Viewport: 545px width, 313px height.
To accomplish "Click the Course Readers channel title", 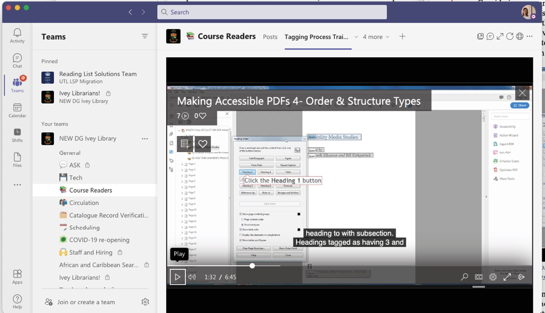I will point(227,36).
